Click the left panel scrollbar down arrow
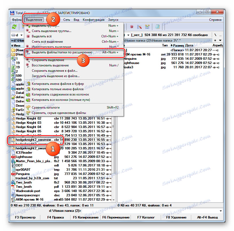This screenshot has width=234, height=231. click(114, 200)
